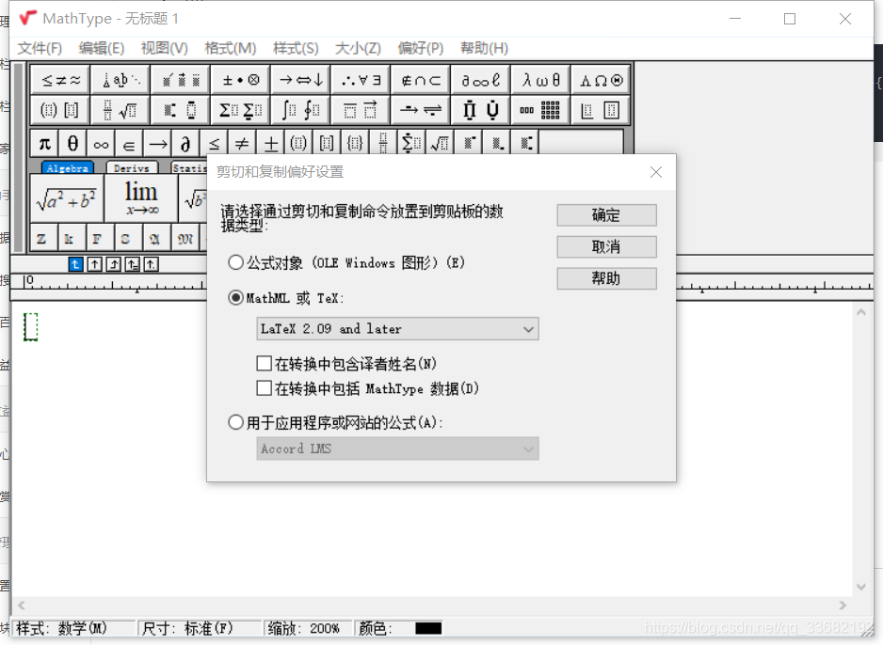Click the vertical scrollbar down arrow
883x645 pixels.
(x=861, y=587)
